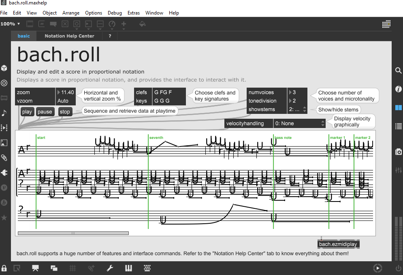Toggle the patcher lock icon
Image resolution: width=403 pixels, height=275 pixels.
(x=4, y=268)
